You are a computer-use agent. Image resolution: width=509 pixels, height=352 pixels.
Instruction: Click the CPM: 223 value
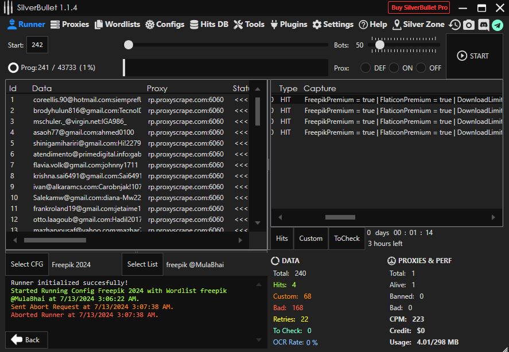pos(407,319)
